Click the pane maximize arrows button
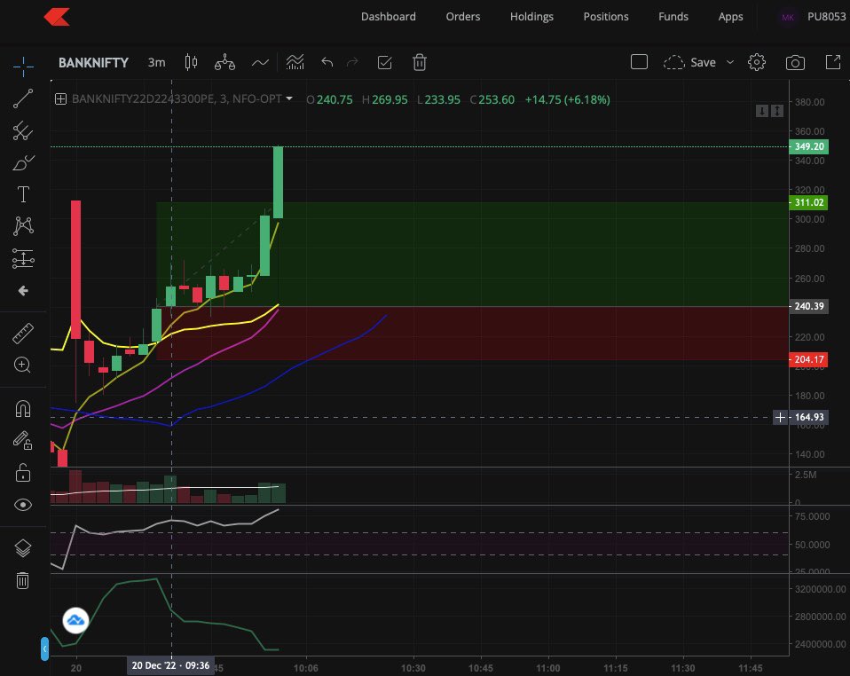This screenshot has width=850, height=676. [777, 111]
